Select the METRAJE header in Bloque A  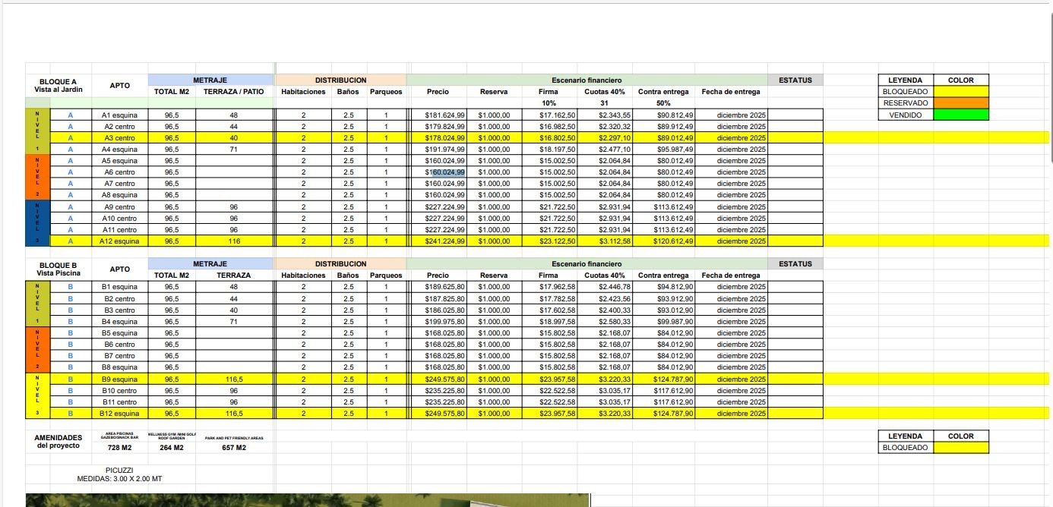(210, 80)
